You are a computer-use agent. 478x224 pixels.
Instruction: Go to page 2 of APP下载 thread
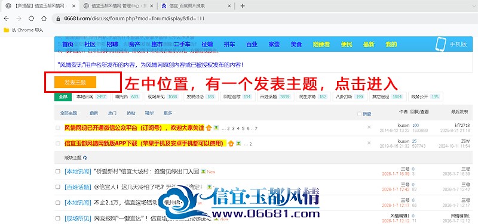coord(250,144)
